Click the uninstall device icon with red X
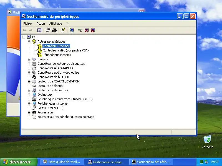 tap(87, 30)
